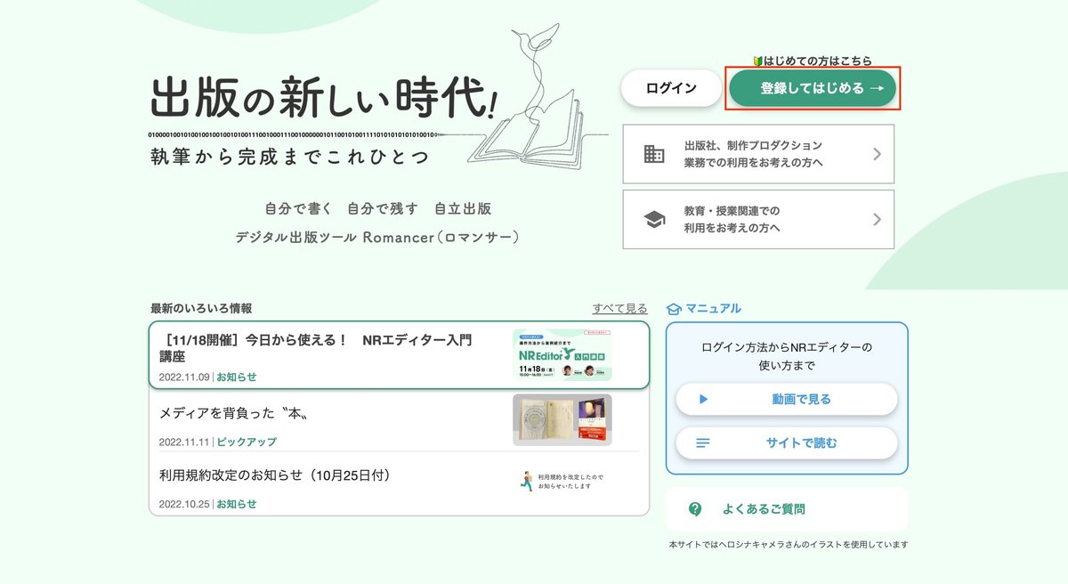The height and width of the screenshot is (584, 1068).
Task: Start with 登録してはじめる button
Action: click(813, 88)
